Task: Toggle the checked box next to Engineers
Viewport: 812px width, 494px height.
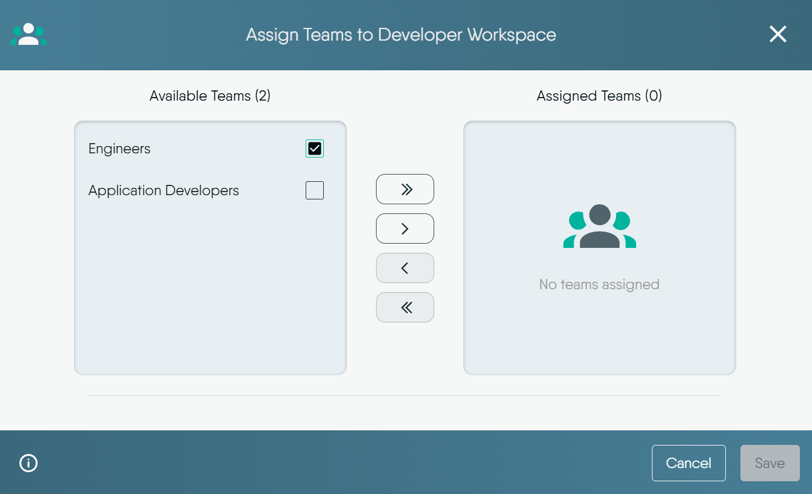Action: coord(314,148)
